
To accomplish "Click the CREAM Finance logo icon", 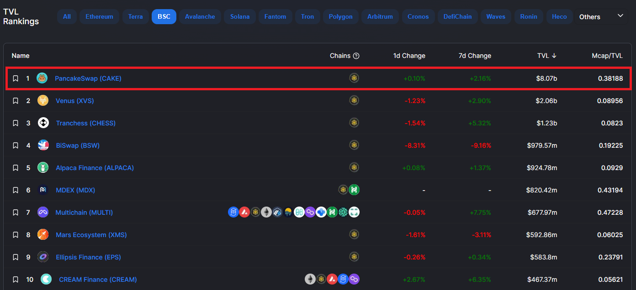I will pos(46,279).
